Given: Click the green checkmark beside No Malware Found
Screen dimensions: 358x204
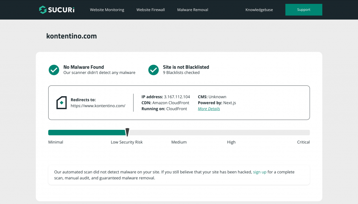Looking at the screenshot, I should click(x=54, y=70).
